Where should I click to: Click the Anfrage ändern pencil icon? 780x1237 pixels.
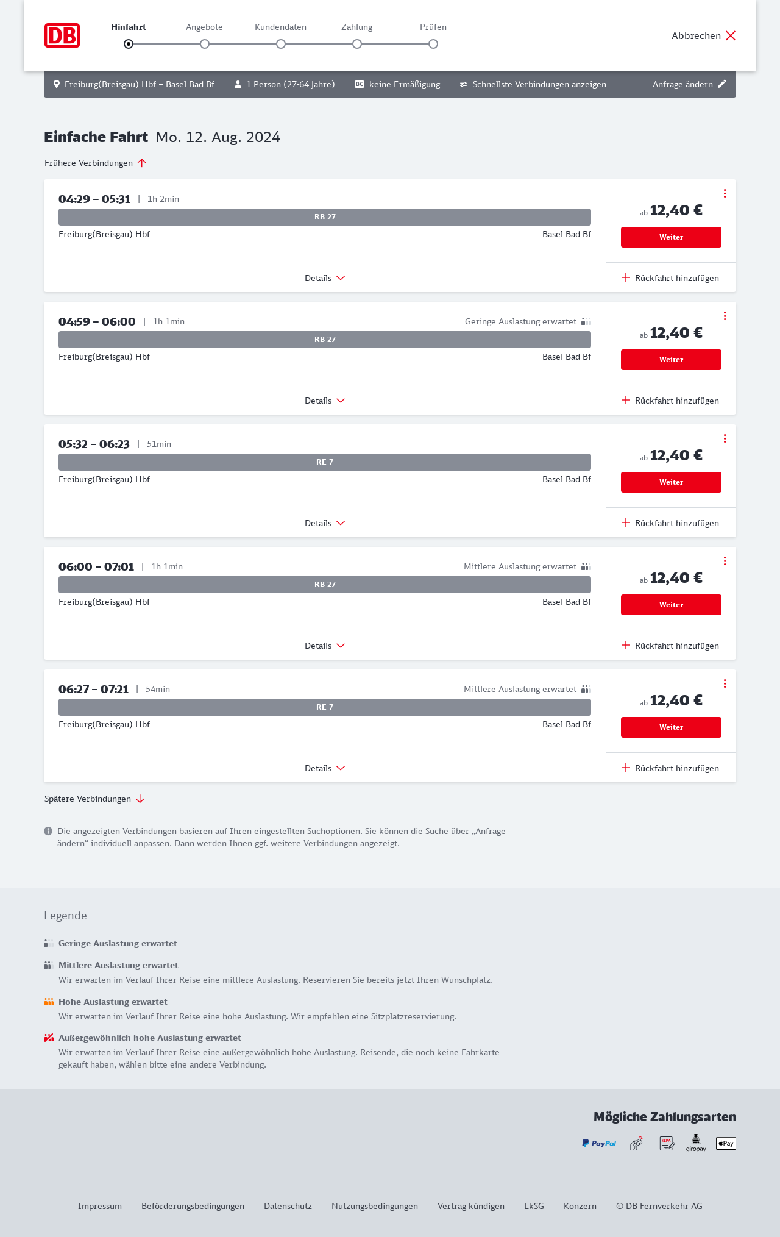coord(722,84)
